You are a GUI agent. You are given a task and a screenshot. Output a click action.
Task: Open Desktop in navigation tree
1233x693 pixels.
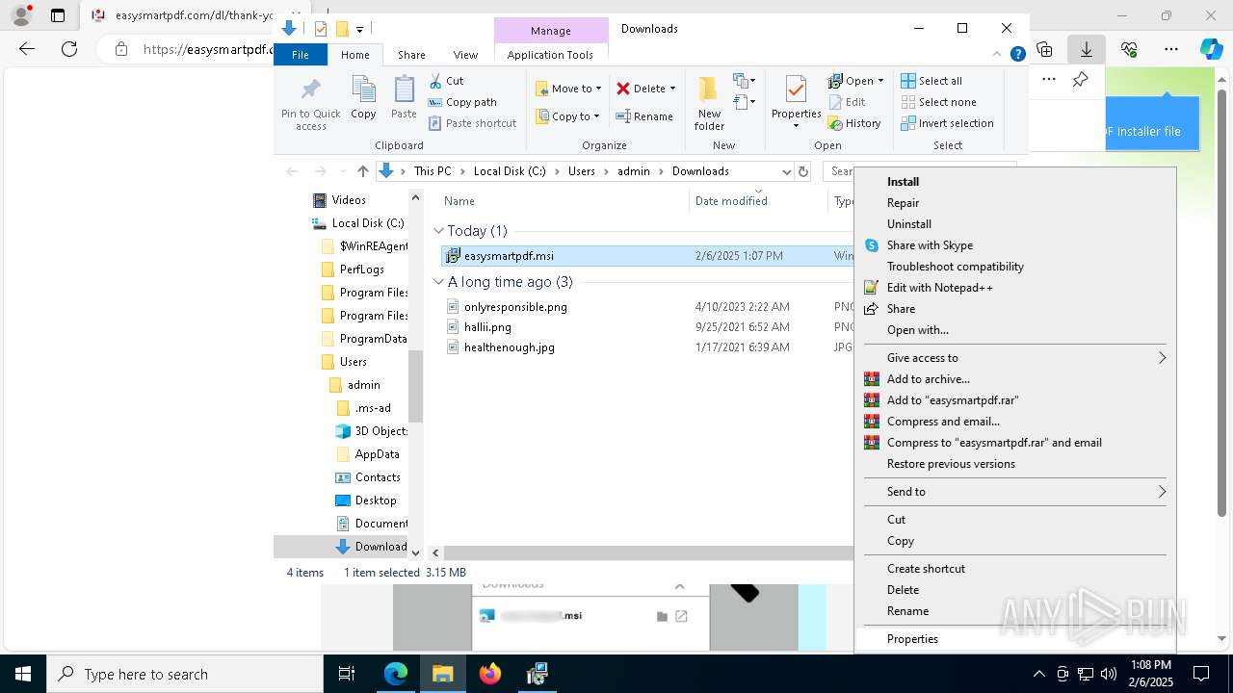tap(375, 500)
